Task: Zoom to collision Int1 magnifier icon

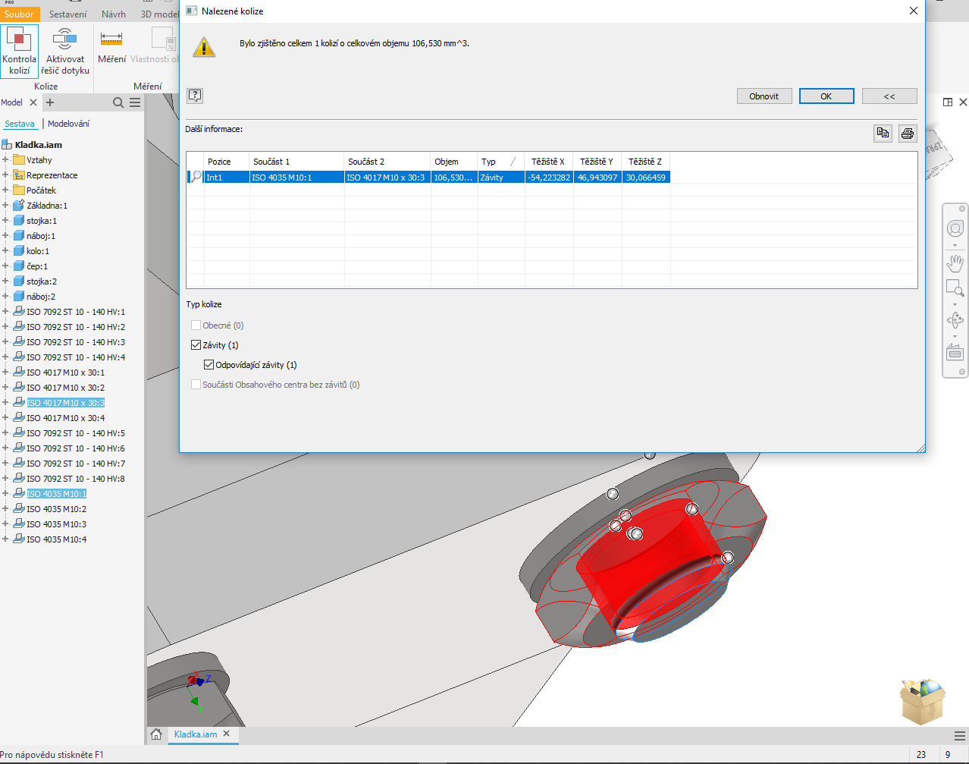Action: tap(196, 177)
